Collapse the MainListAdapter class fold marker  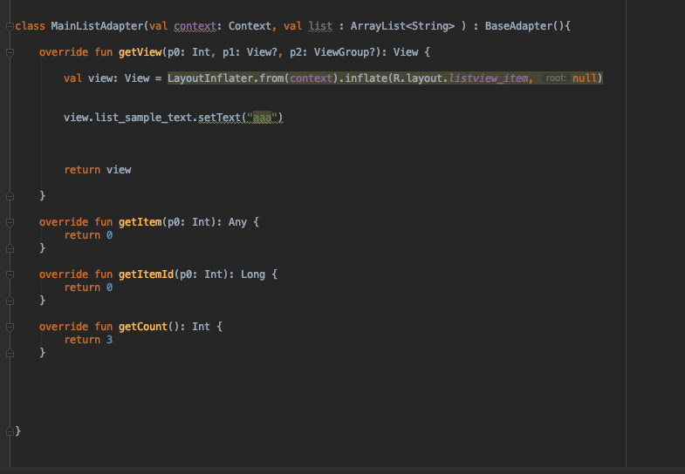point(10,27)
